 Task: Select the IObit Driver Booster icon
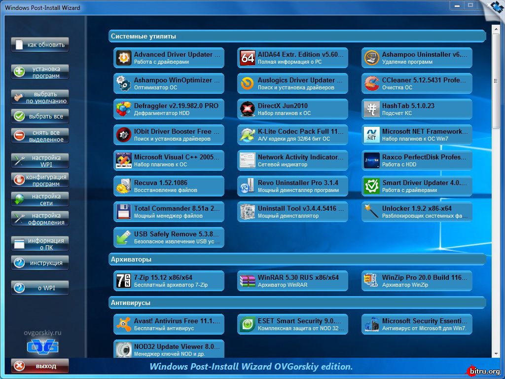point(124,135)
